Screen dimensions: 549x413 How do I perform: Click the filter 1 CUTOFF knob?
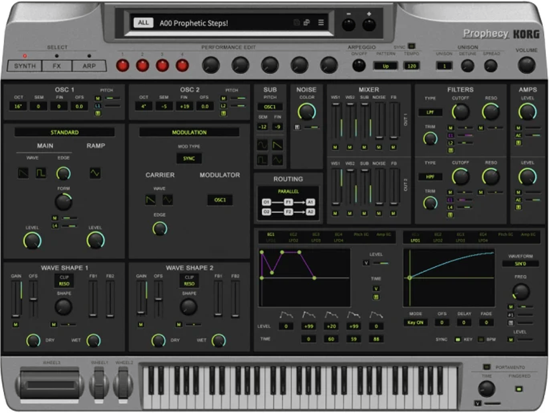[x=461, y=112]
